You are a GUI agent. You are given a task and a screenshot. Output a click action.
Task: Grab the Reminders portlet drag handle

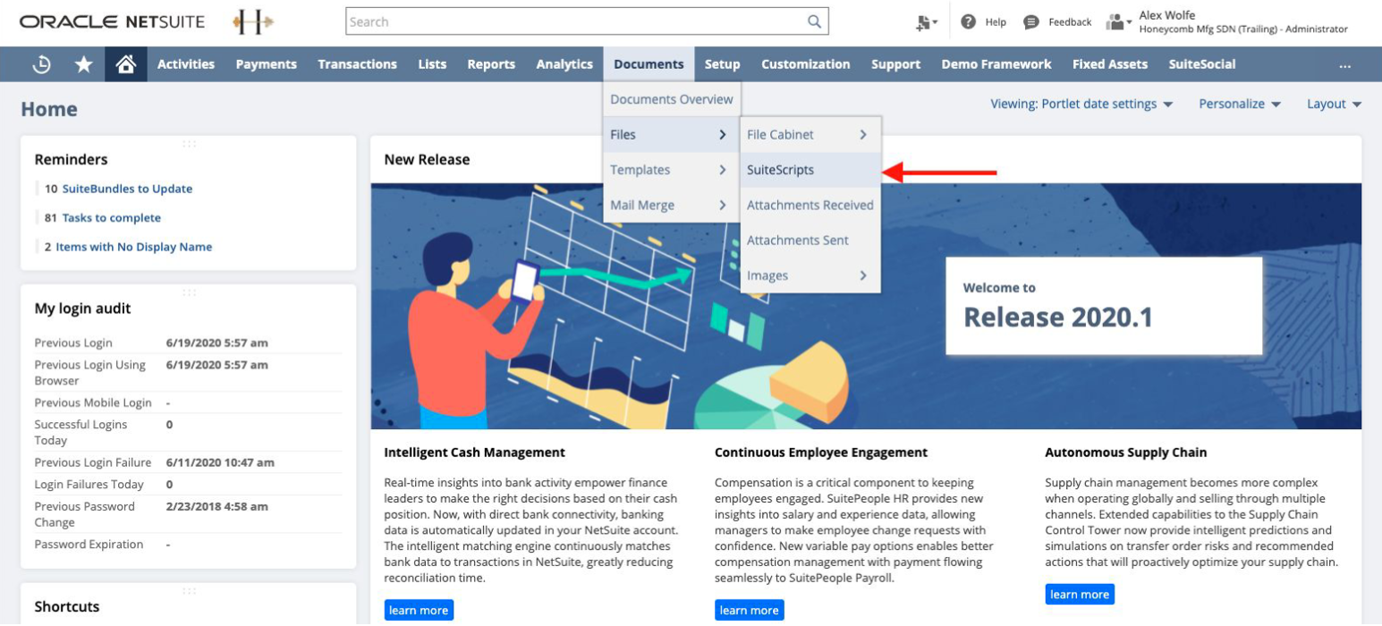(x=189, y=143)
